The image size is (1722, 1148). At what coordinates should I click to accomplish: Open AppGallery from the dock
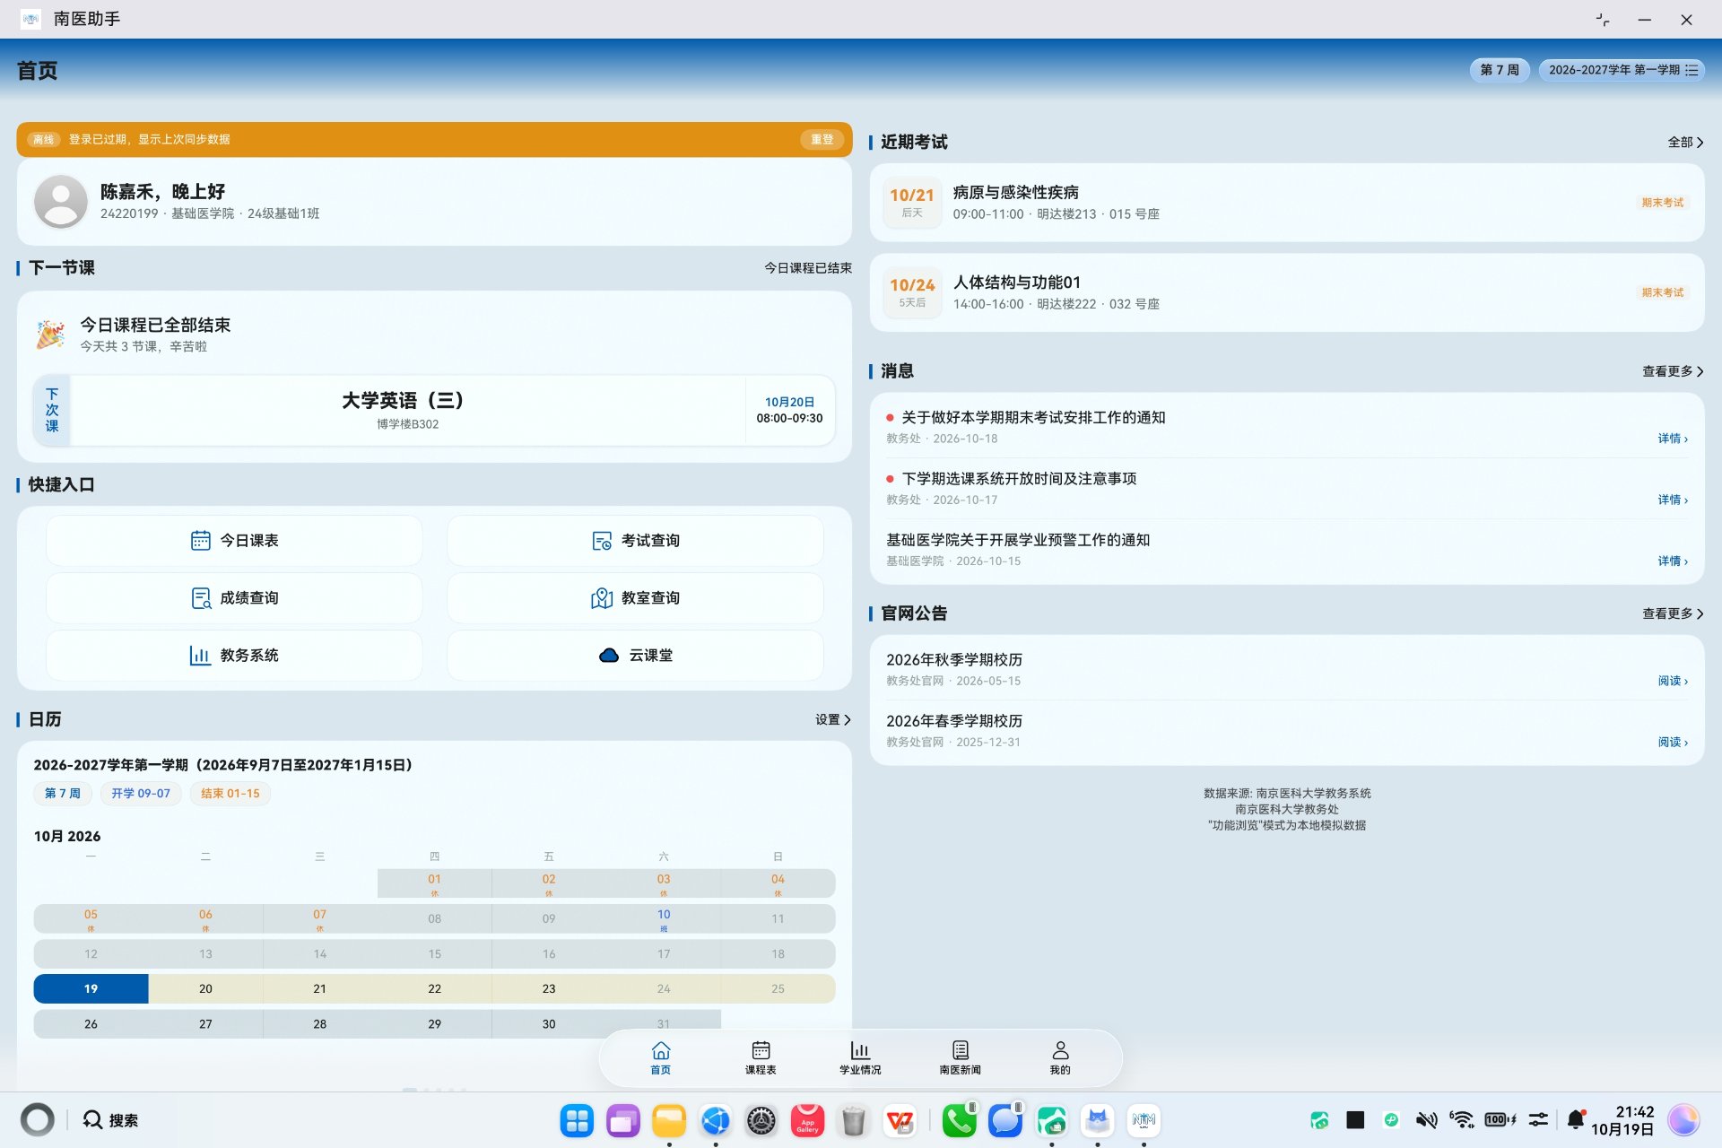pyautogui.click(x=807, y=1121)
